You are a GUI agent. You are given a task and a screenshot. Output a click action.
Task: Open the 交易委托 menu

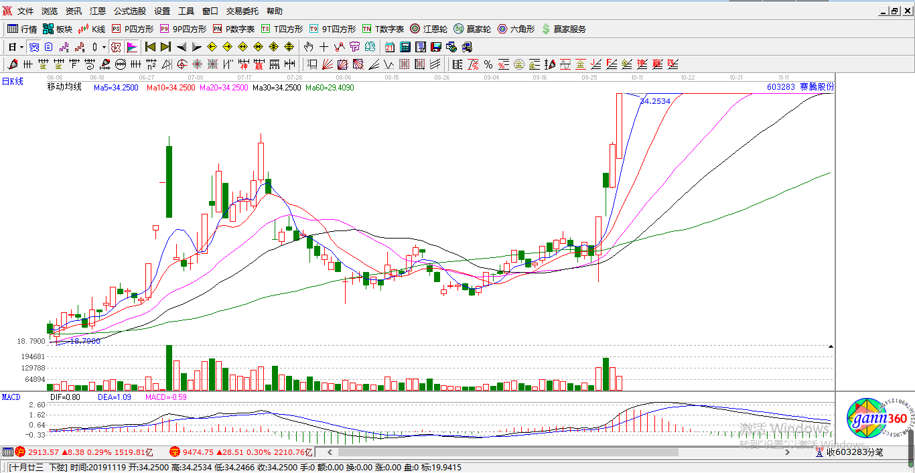tap(242, 11)
